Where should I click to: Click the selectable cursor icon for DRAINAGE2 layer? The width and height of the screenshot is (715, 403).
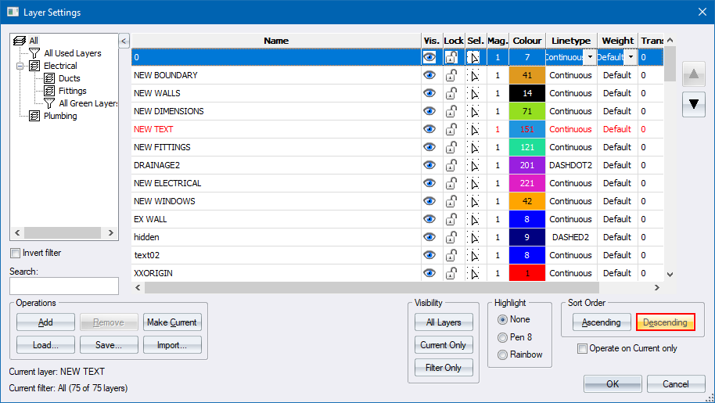click(x=475, y=165)
